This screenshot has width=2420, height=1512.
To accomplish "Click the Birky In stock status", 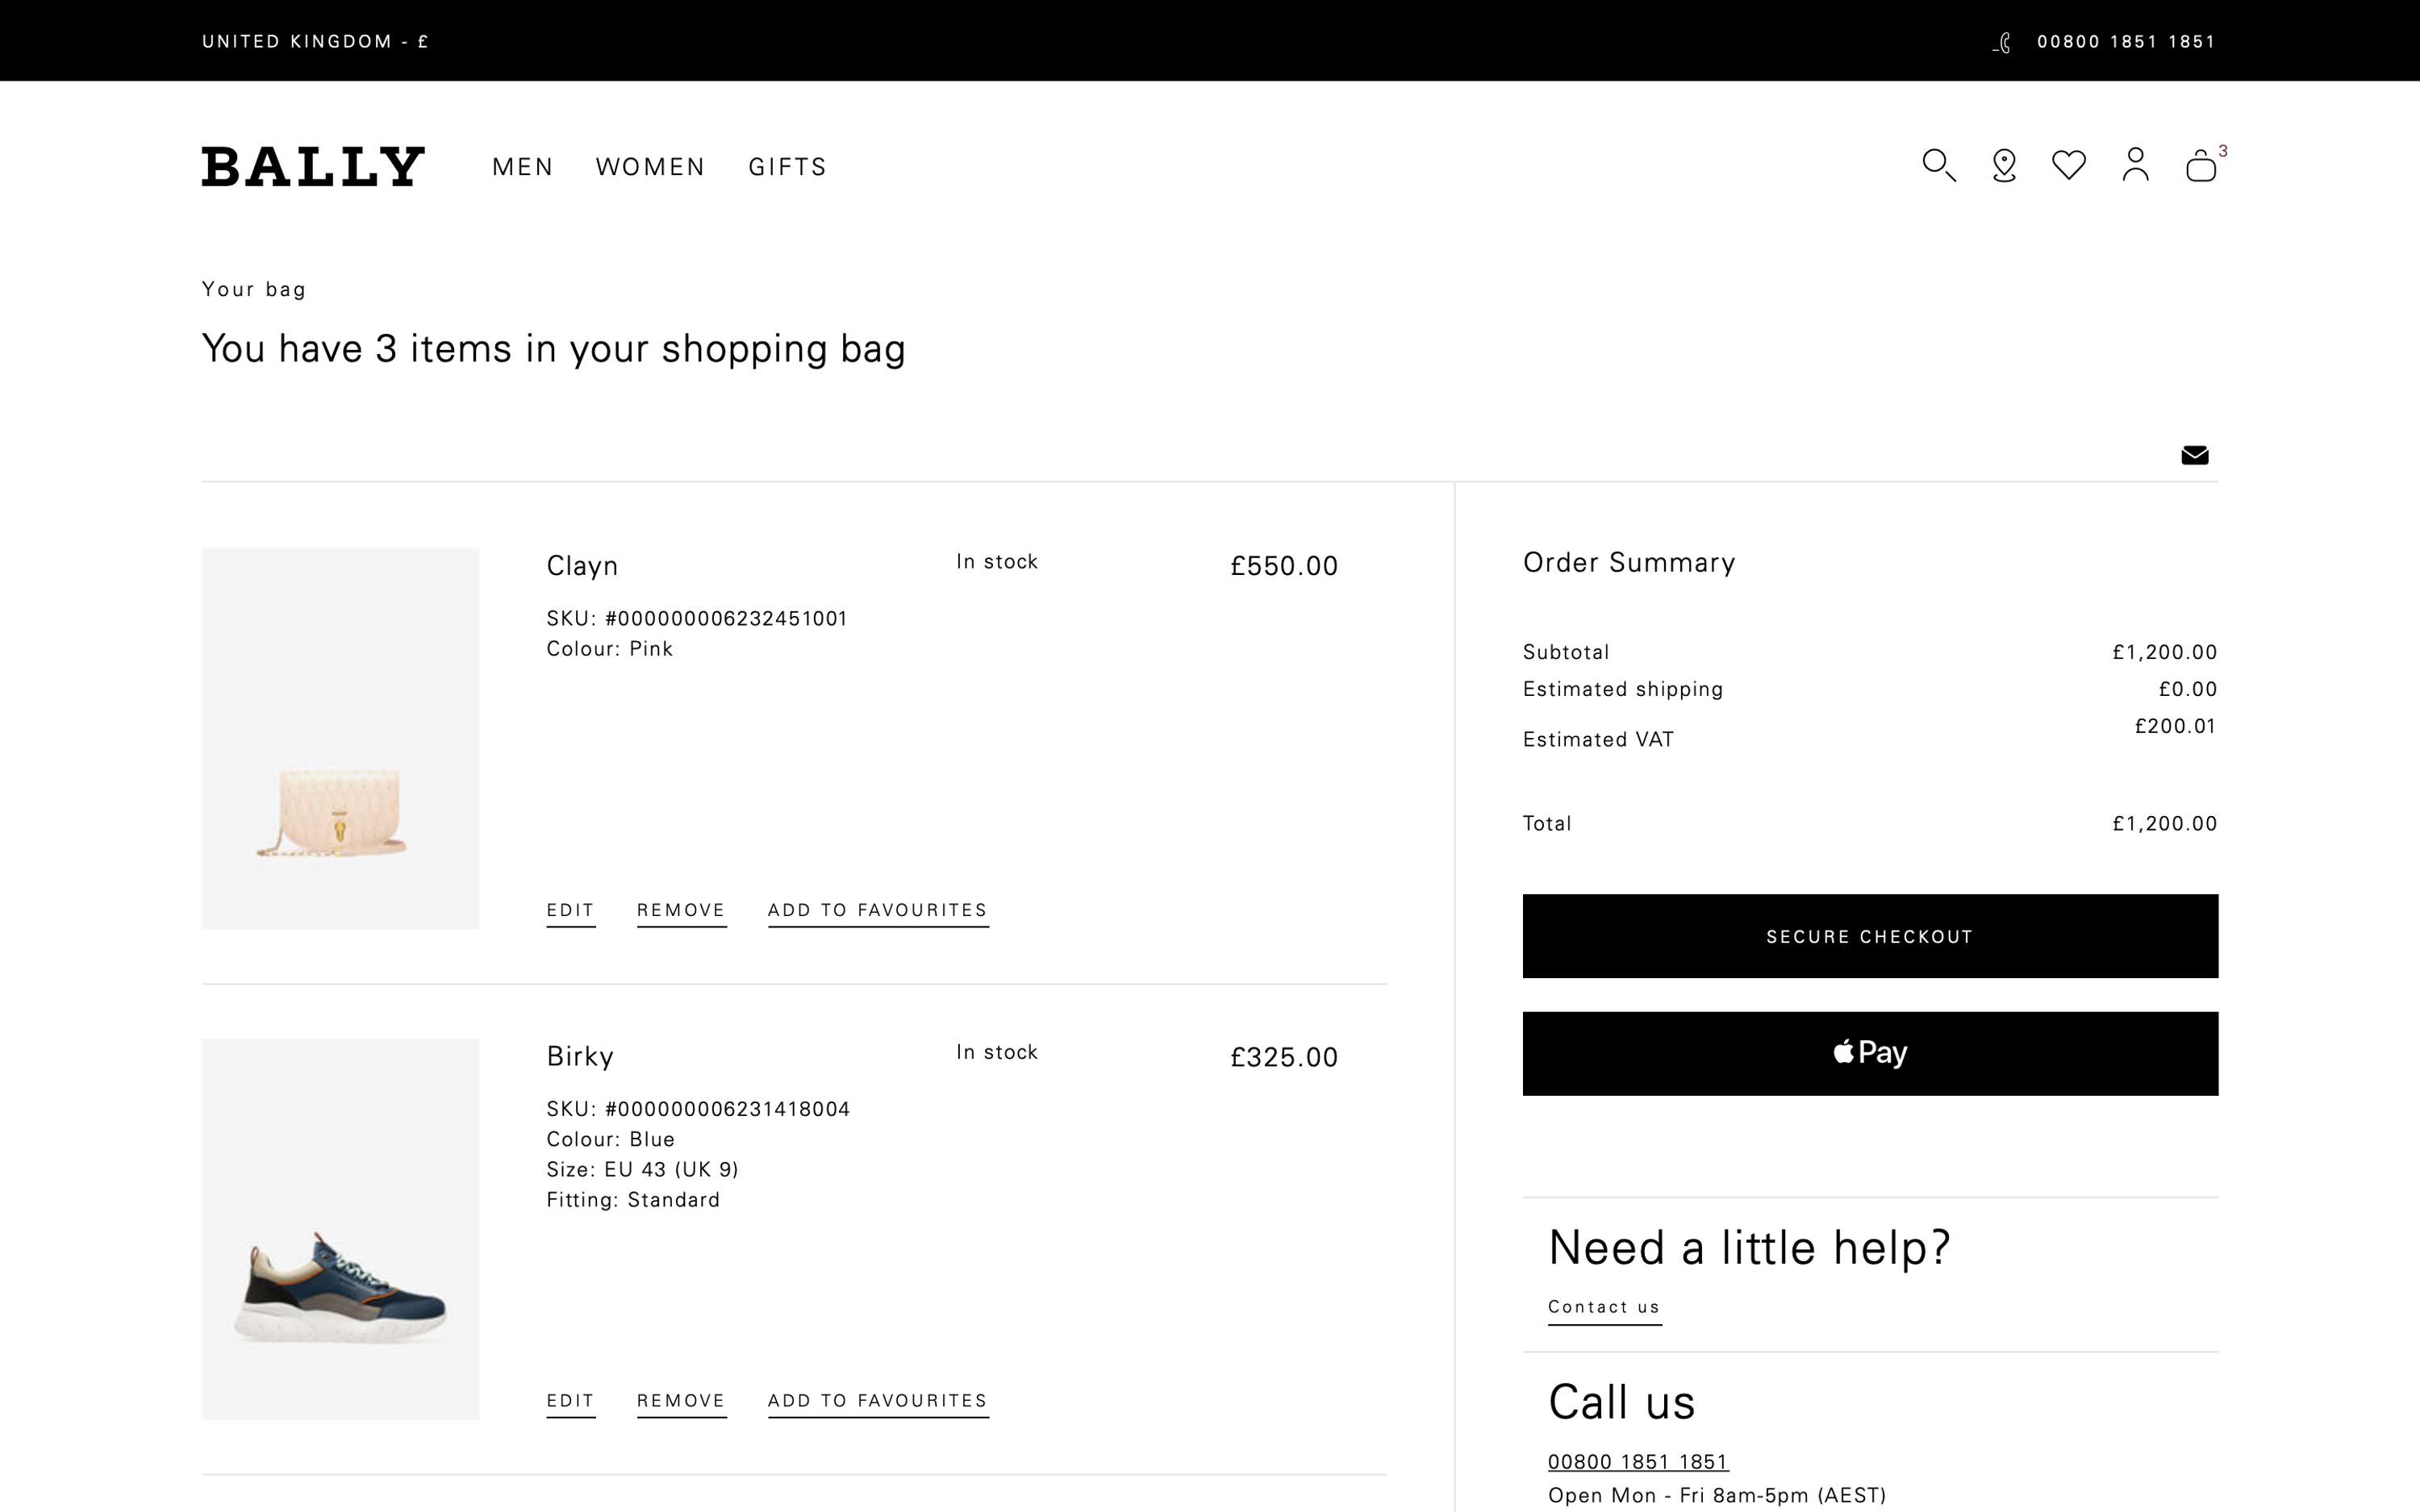I will (996, 1052).
